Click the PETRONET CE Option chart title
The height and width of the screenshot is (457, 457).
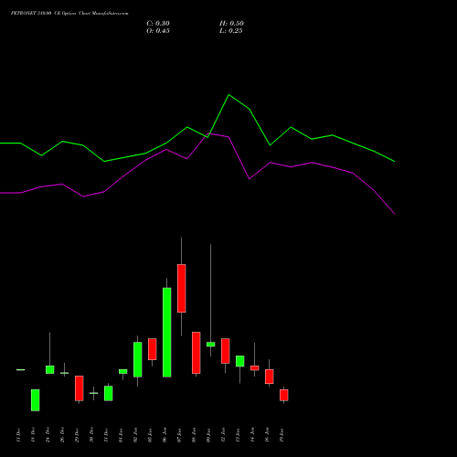[x=69, y=14]
